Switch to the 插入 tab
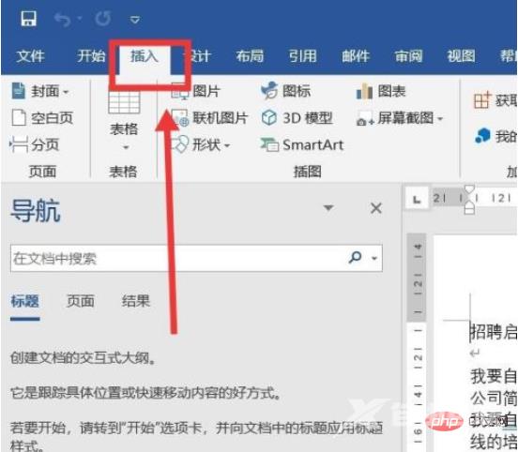The image size is (518, 452). [144, 56]
